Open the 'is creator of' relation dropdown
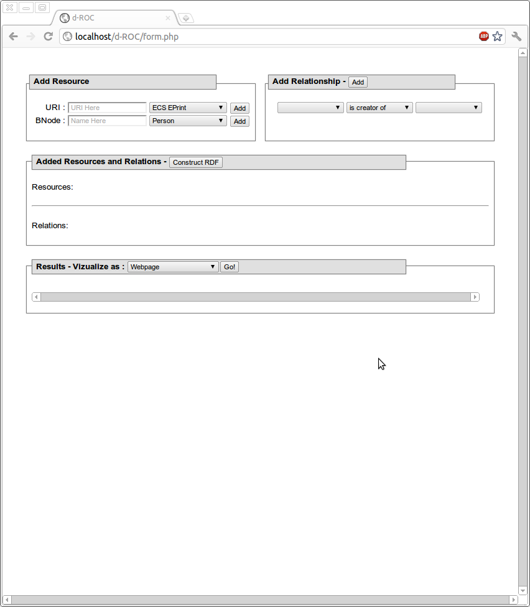 (379, 108)
